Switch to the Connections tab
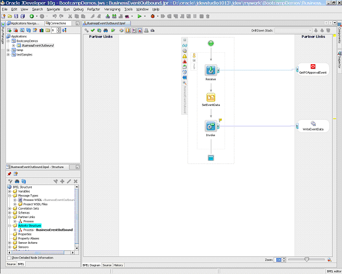 pos(58,23)
